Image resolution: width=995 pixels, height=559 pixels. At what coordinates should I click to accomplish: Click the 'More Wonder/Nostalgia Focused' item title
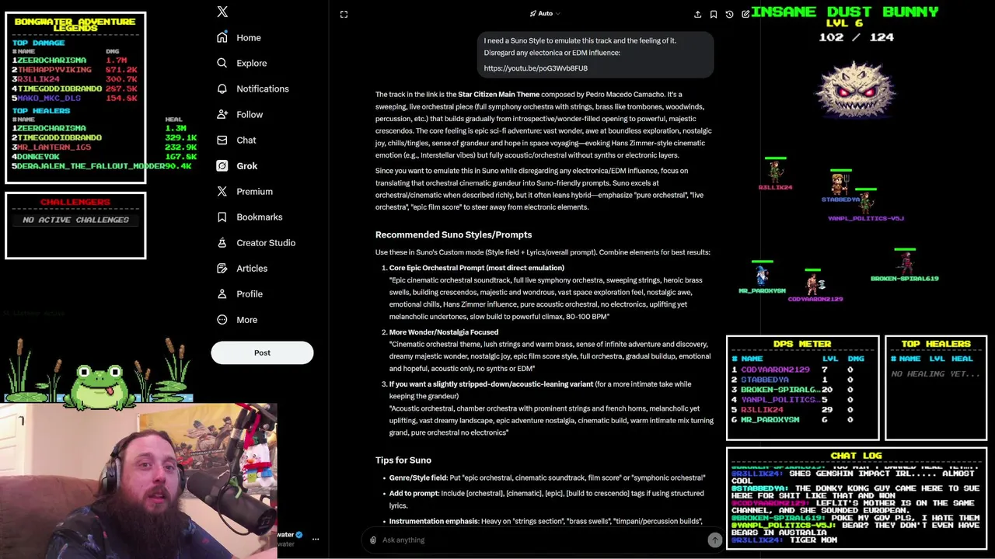coord(444,332)
